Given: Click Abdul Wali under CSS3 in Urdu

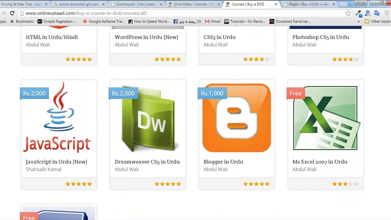Looking at the screenshot, I should point(215,45).
